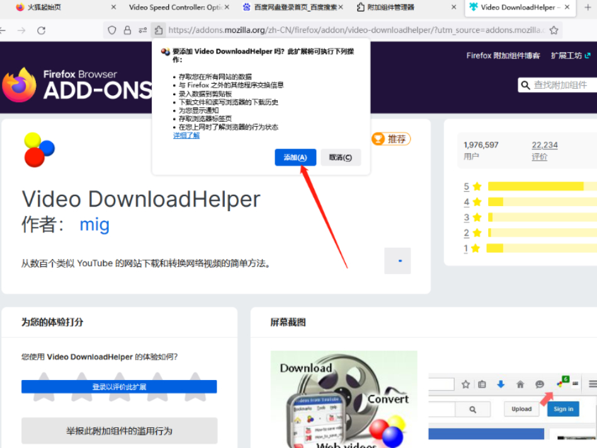Click the Video DownloadHelper three-ball icon
597x448 pixels.
click(39, 150)
